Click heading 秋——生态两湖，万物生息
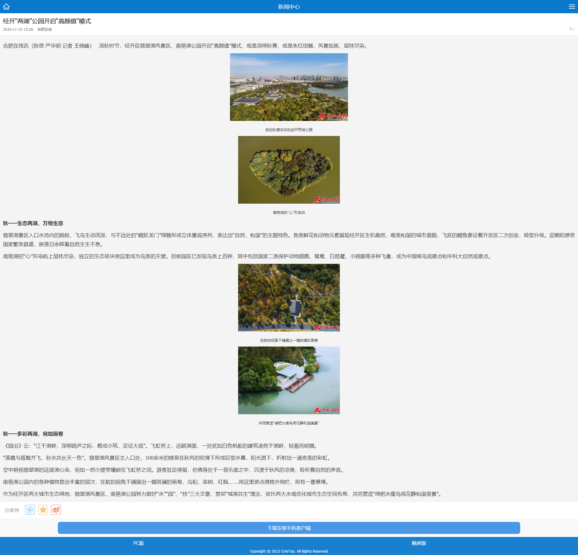578x555 pixels. pyautogui.click(x=33, y=223)
